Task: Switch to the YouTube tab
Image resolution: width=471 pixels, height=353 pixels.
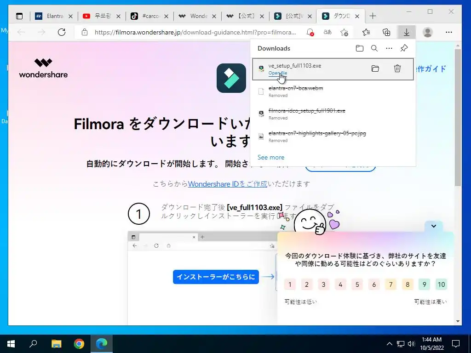Action: pos(102,16)
